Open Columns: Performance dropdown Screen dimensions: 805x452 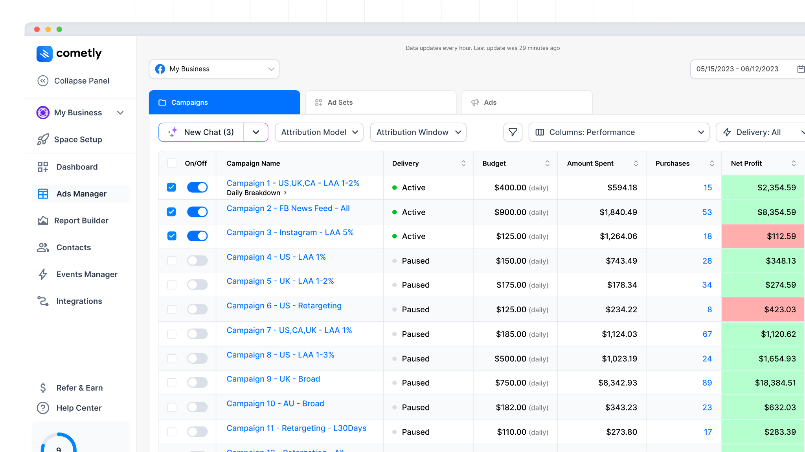tap(619, 132)
